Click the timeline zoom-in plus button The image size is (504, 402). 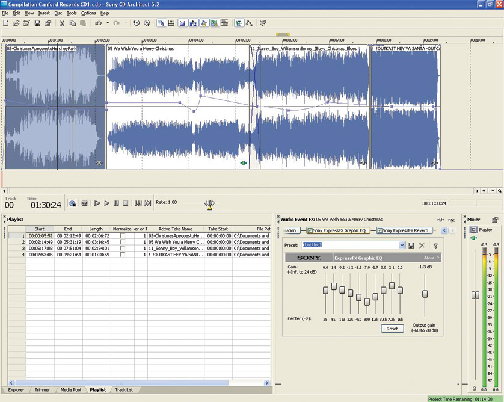(x=484, y=191)
